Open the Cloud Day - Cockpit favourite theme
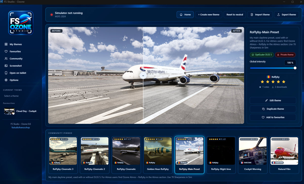This screenshot has height=184, width=304. pyautogui.click(x=21, y=111)
